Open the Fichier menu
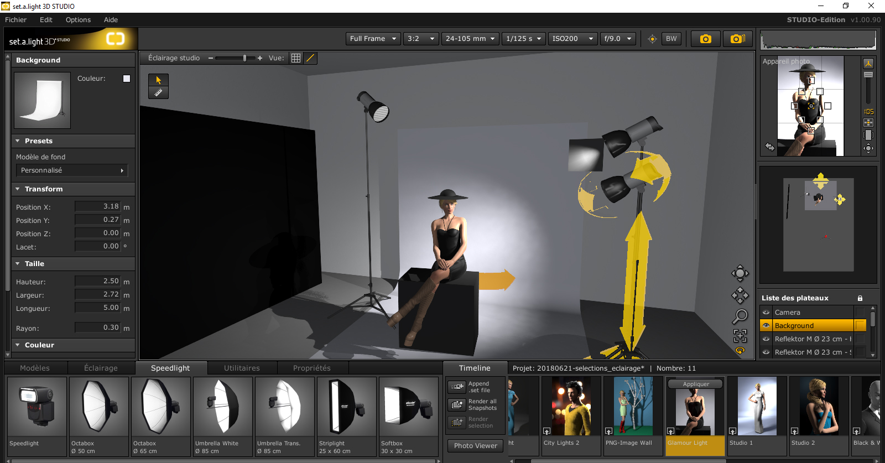Screen dimensions: 885x463 (x=16, y=20)
